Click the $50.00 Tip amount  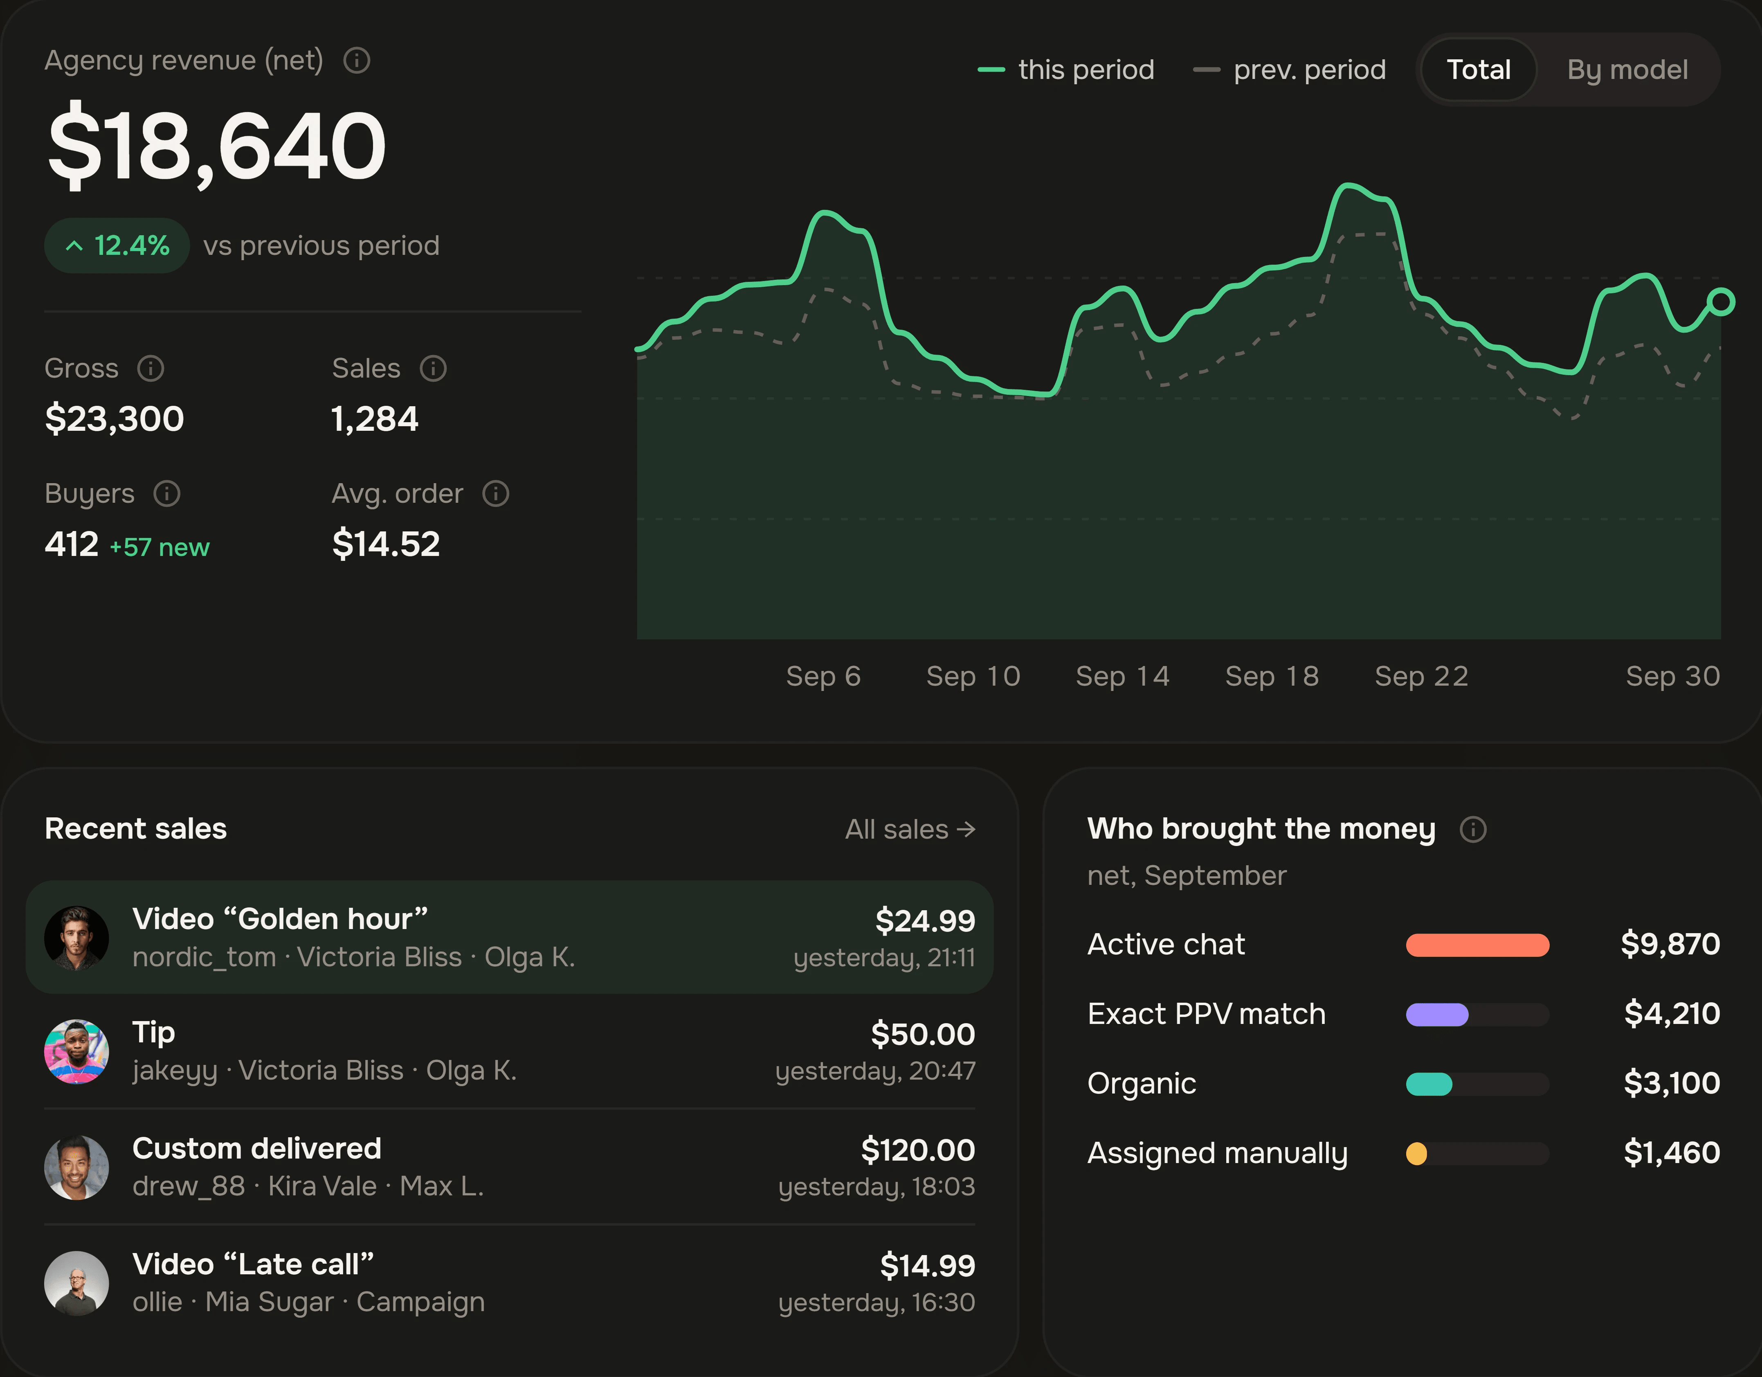(x=923, y=1035)
